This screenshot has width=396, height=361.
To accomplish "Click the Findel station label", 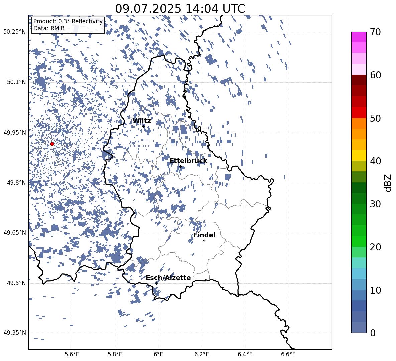I will pyautogui.click(x=204, y=235).
